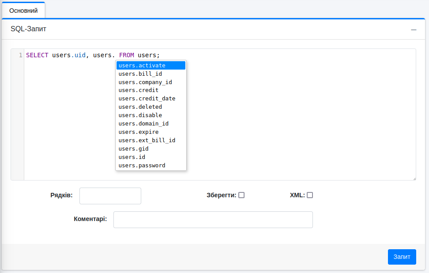Click into the Коментарі text field
The width and height of the screenshot is (429, 273).
coord(213,220)
